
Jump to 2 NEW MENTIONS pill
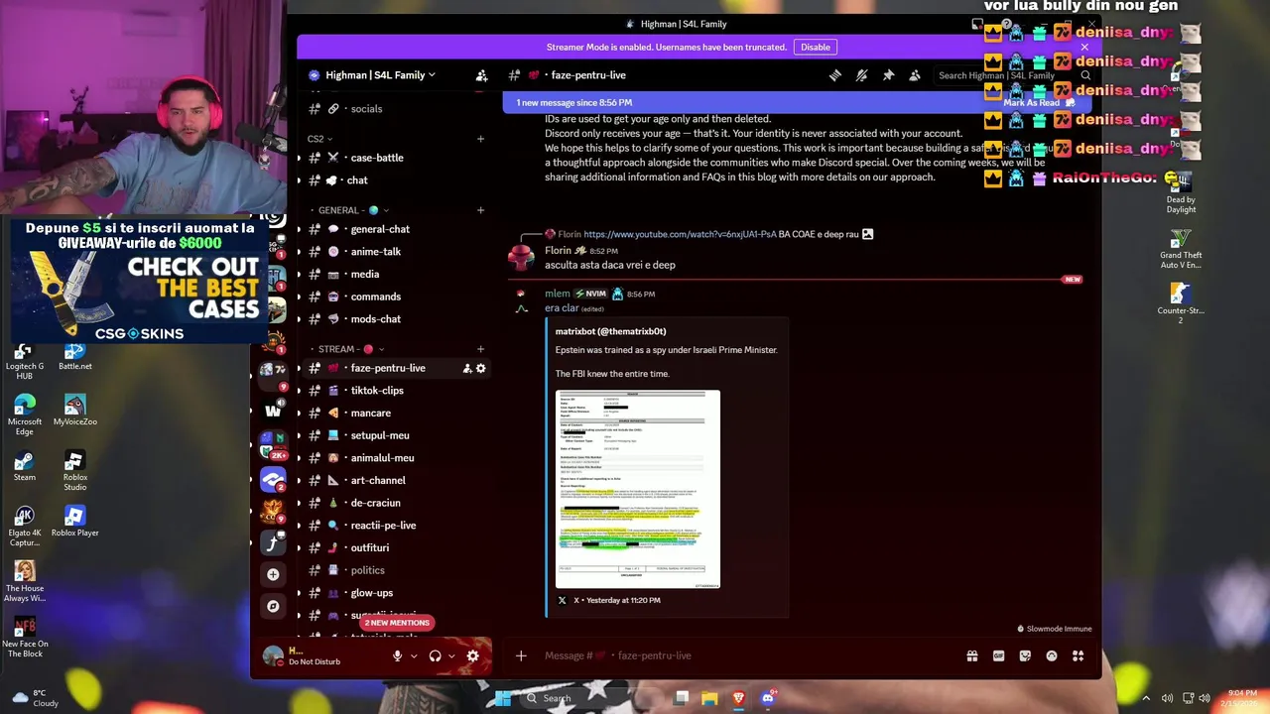coord(397,623)
